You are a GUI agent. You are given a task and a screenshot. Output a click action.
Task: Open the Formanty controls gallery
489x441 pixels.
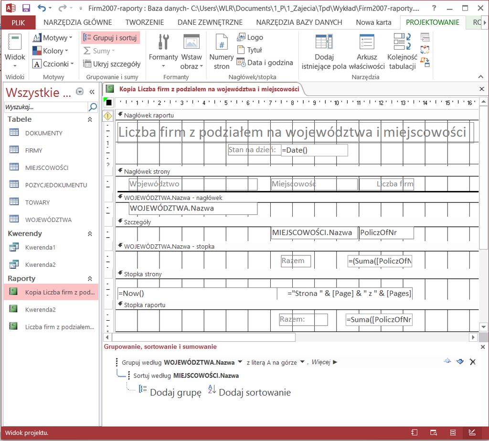(x=163, y=52)
